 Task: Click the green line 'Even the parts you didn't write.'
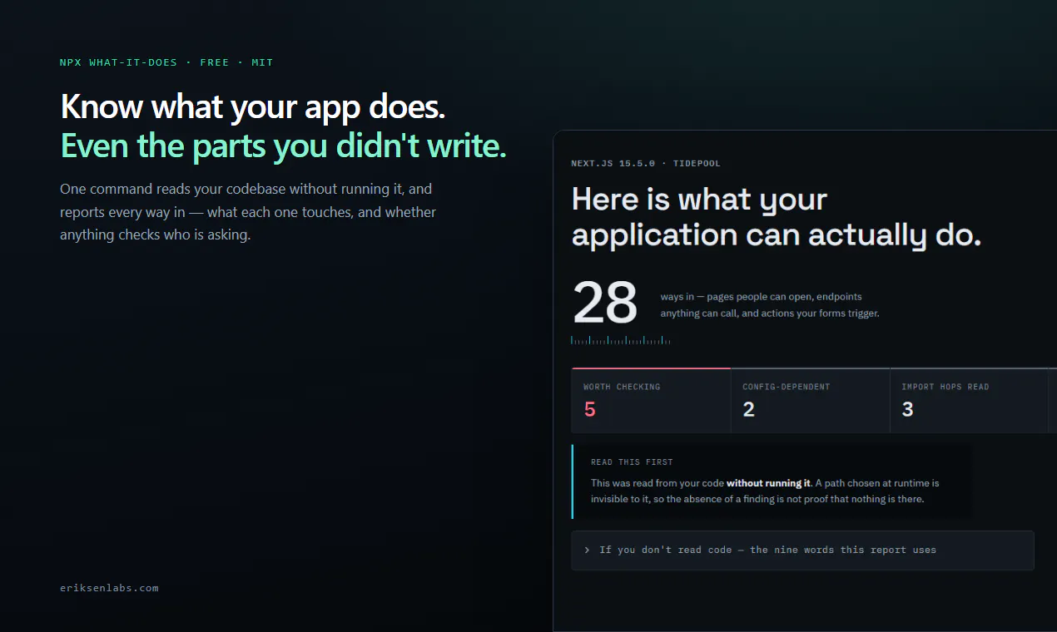point(284,146)
